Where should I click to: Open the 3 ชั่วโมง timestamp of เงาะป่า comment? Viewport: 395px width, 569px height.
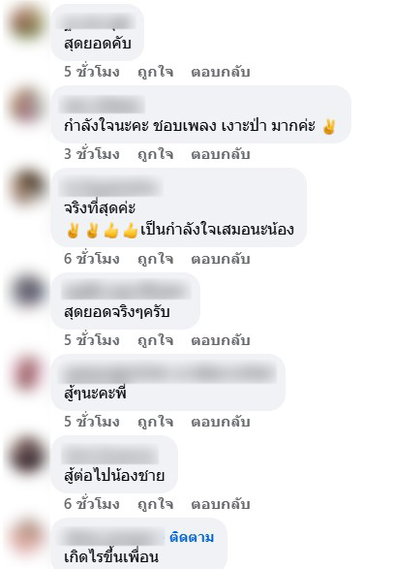[x=92, y=154]
